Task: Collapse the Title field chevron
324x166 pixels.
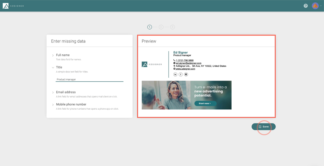Action: pyautogui.click(x=53, y=68)
